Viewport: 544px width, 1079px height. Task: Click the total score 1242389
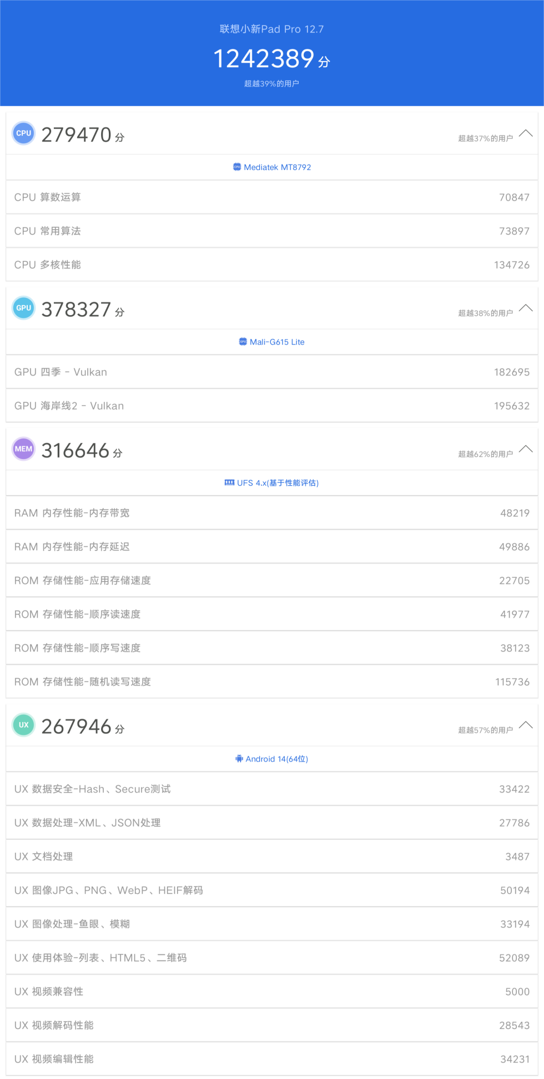[x=264, y=59]
